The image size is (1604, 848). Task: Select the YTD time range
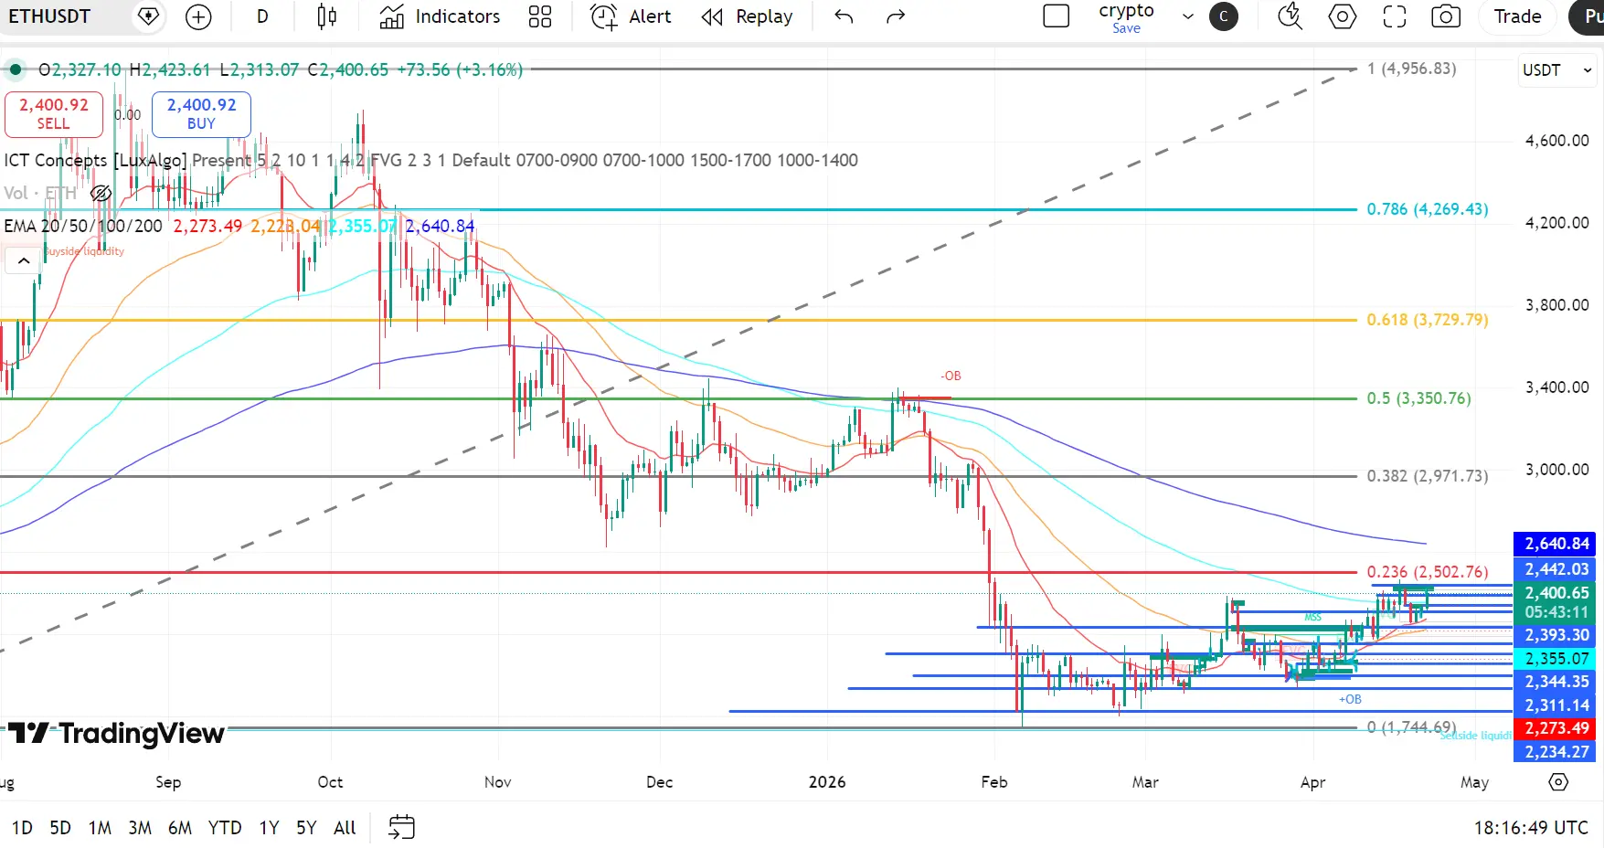click(x=225, y=828)
